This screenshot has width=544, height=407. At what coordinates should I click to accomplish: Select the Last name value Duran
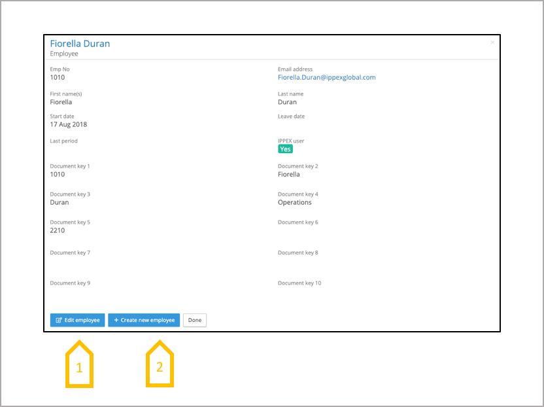click(287, 102)
